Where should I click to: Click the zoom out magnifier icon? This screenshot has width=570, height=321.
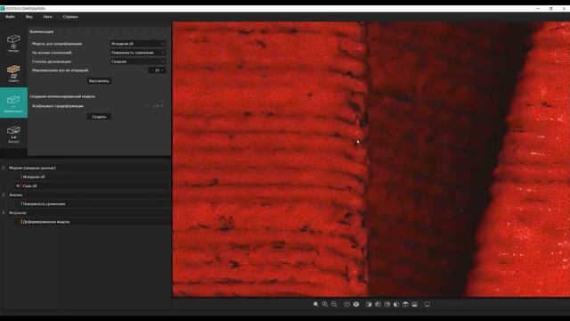[x=334, y=304]
